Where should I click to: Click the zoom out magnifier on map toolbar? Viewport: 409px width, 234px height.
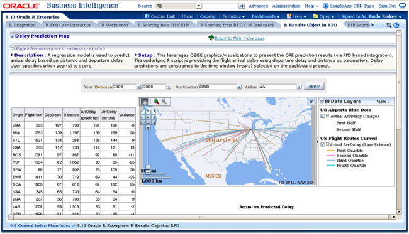point(164,102)
